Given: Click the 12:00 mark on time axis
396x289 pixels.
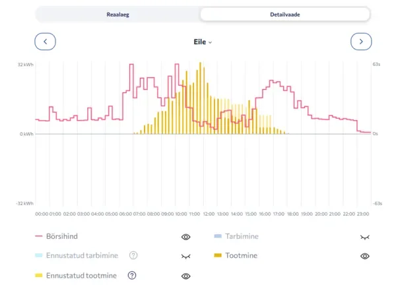Looking at the screenshot, I should click(x=209, y=214).
